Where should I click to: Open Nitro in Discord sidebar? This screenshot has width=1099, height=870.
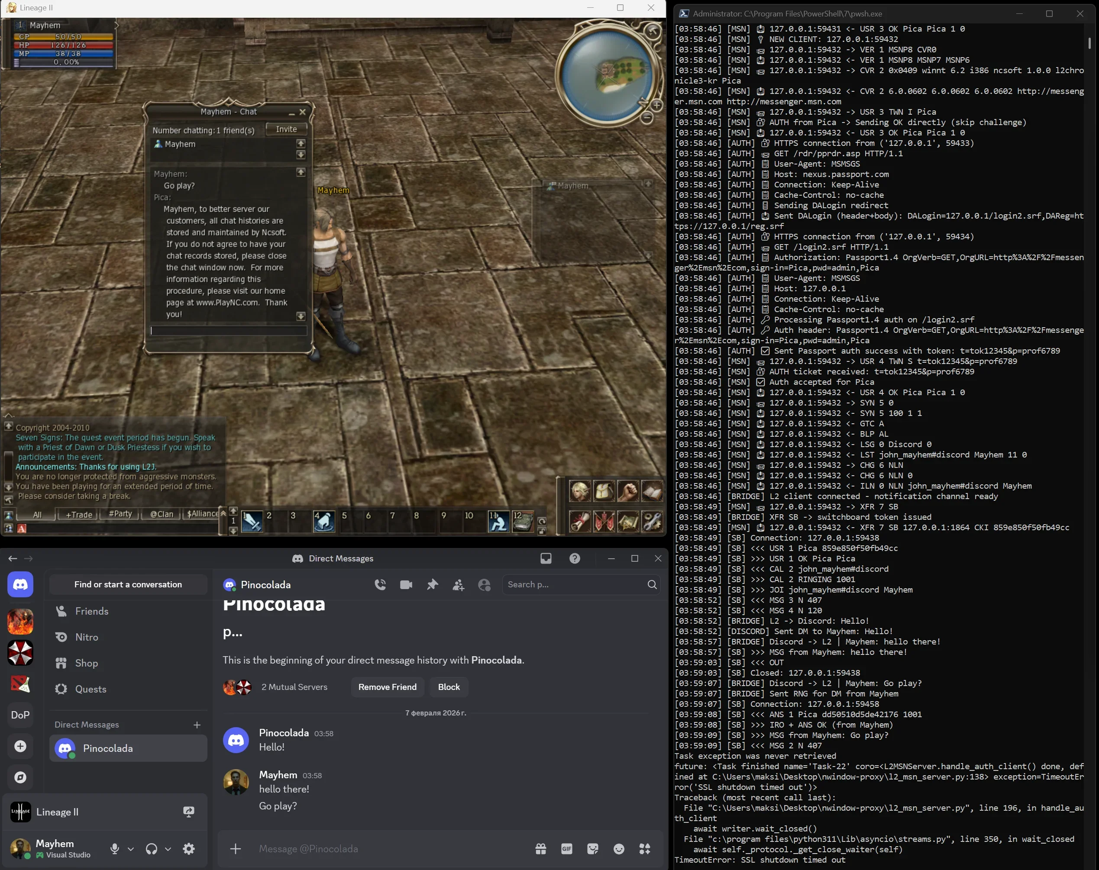[129, 637]
